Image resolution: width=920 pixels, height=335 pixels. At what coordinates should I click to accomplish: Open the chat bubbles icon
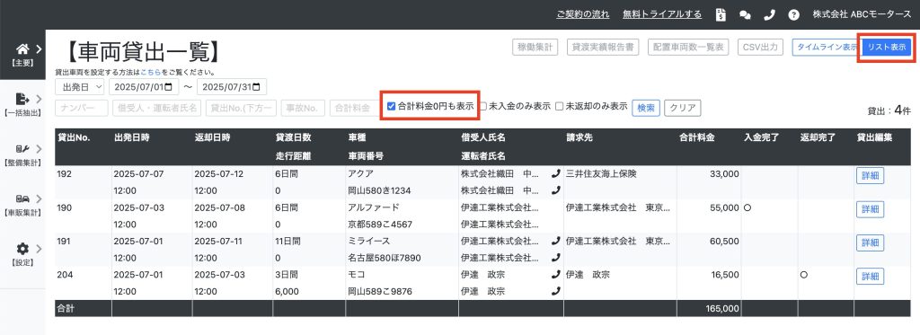point(745,15)
